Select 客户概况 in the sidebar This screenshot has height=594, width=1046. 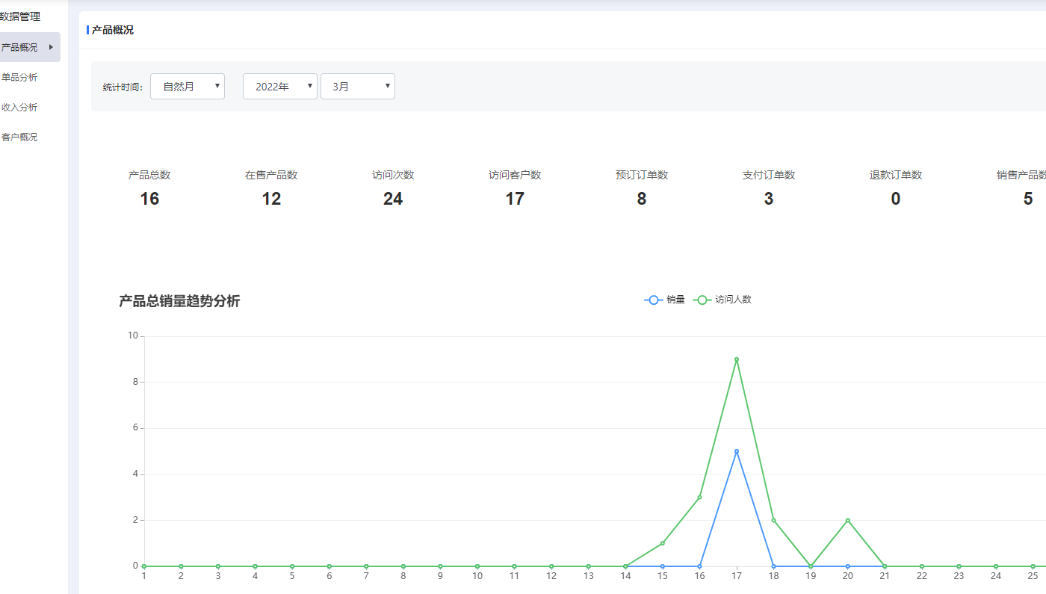tap(19, 137)
